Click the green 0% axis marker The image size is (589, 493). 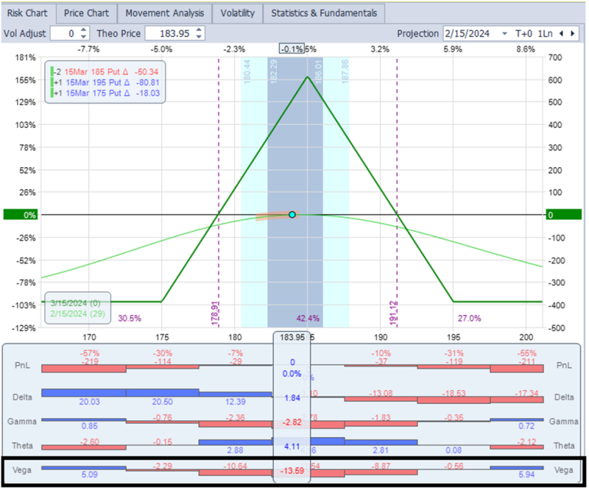(19, 215)
